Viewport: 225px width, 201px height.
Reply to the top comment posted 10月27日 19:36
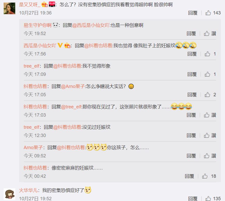pyautogui.click(x=193, y=13)
